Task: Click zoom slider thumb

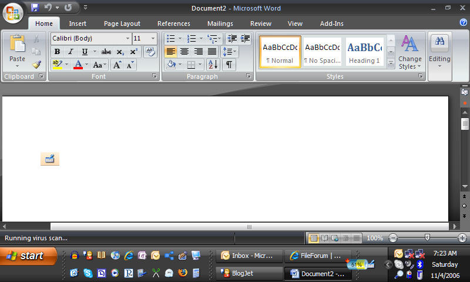Action: point(427,238)
